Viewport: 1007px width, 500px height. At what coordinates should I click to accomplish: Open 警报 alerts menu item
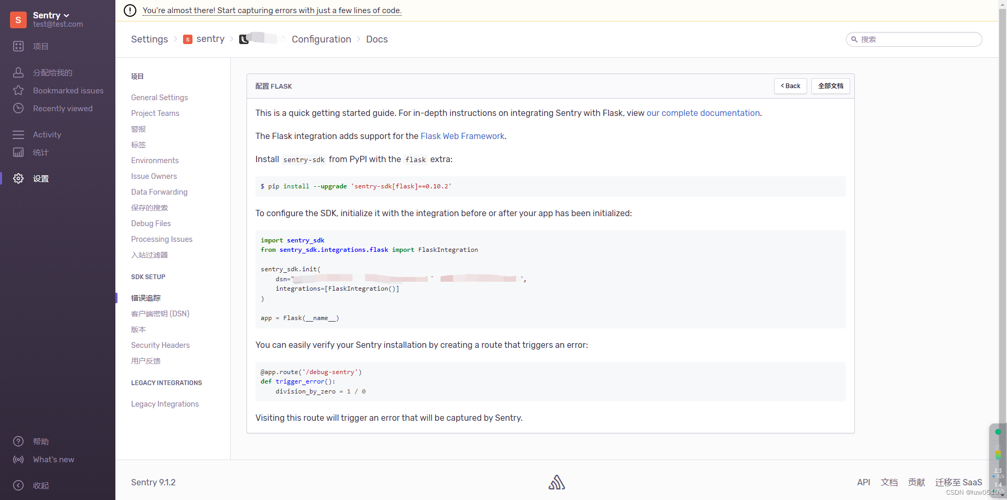pos(138,129)
